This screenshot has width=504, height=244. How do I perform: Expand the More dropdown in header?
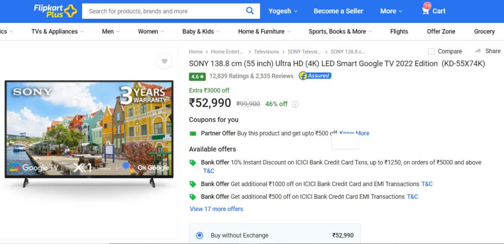[x=391, y=11]
